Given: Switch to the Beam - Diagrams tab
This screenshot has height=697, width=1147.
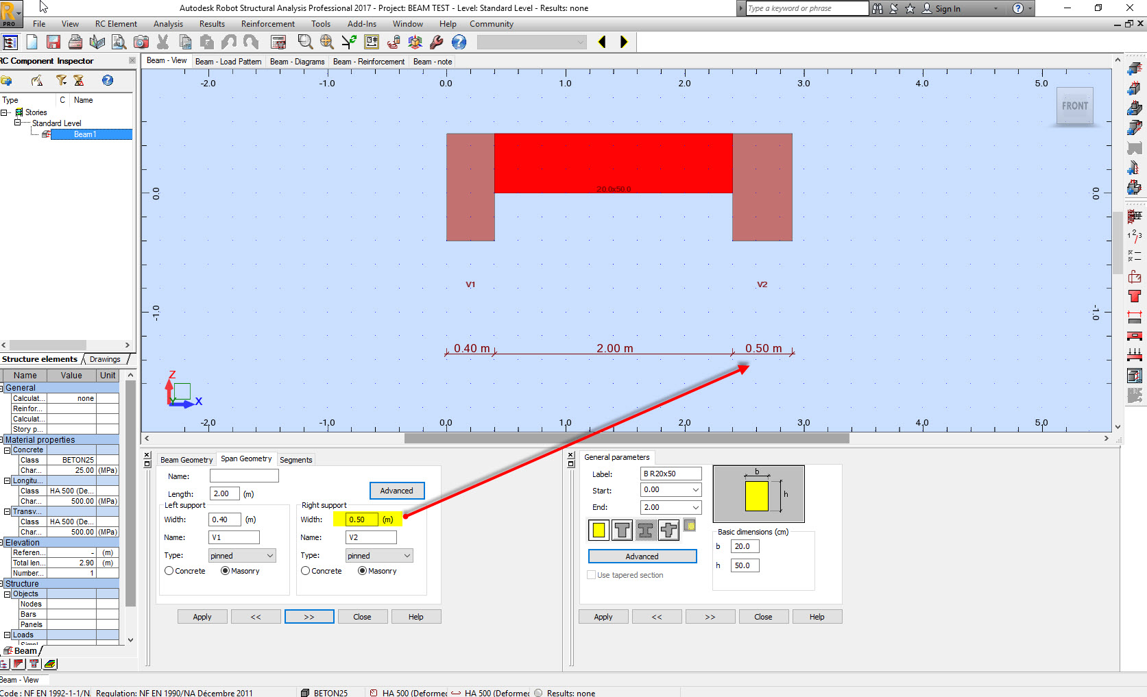Looking at the screenshot, I should point(298,62).
